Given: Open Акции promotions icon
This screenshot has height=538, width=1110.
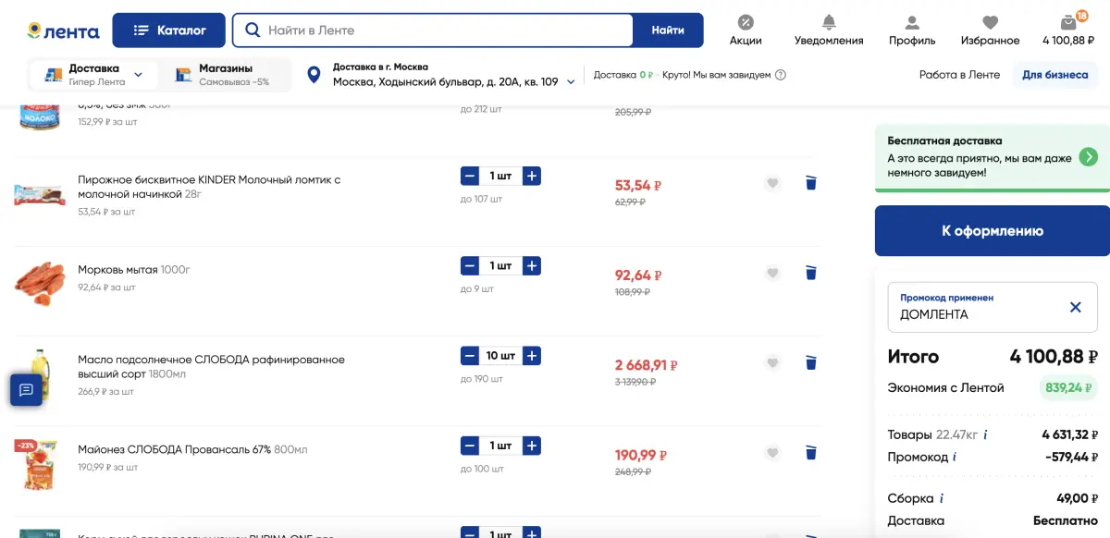Looking at the screenshot, I should pyautogui.click(x=746, y=31).
